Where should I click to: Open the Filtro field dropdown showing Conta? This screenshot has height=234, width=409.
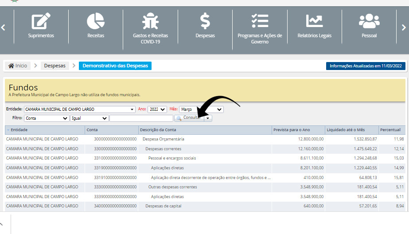click(47, 118)
